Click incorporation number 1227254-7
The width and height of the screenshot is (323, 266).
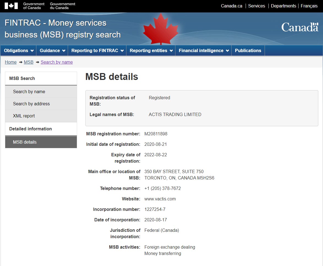click(x=155, y=209)
